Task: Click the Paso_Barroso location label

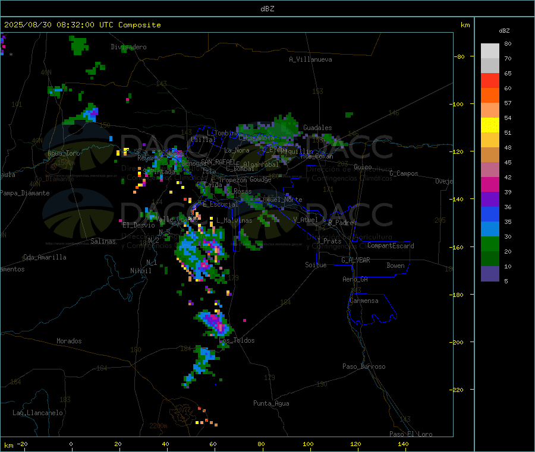Action: 364,366
